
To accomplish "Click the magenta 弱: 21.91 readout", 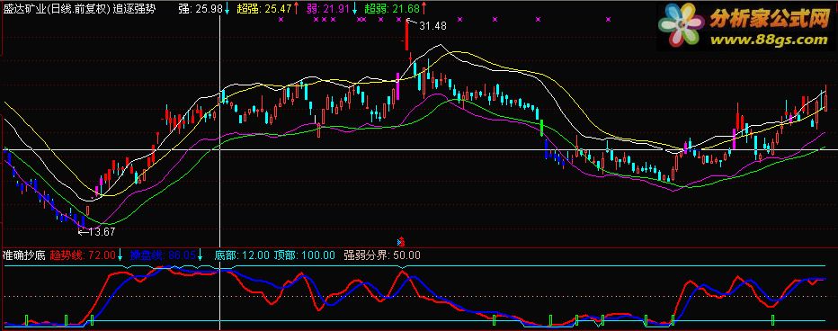I will click(328, 9).
